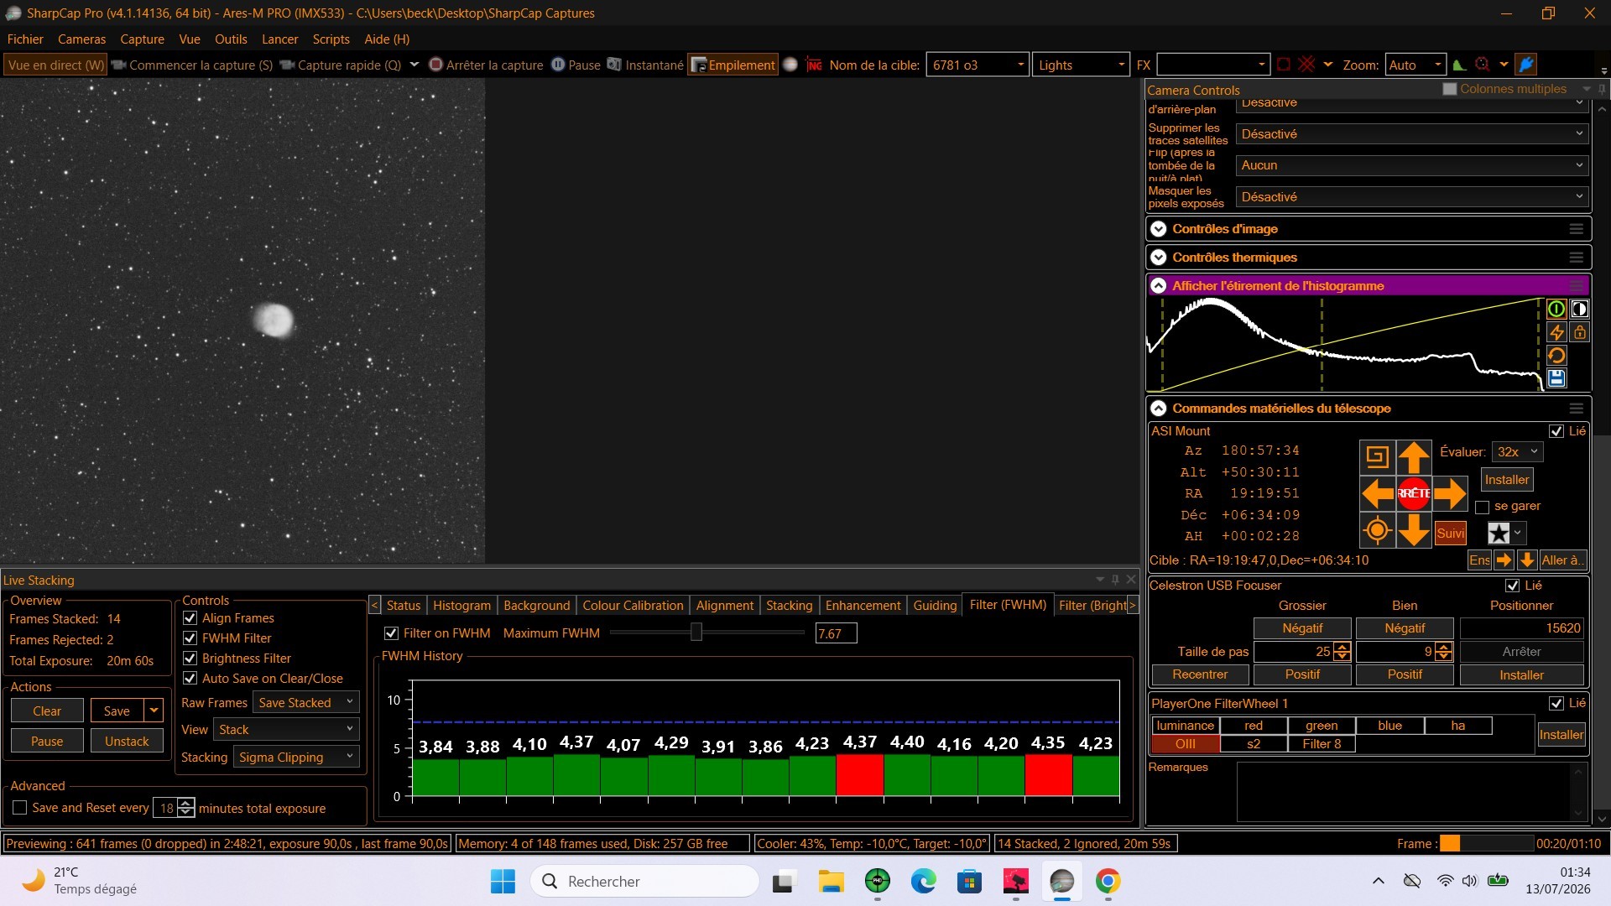This screenshot has height=906, width=1611.
Task: Toggle Auto Save on Clear/Close checkbox
Action: point(190,679)
